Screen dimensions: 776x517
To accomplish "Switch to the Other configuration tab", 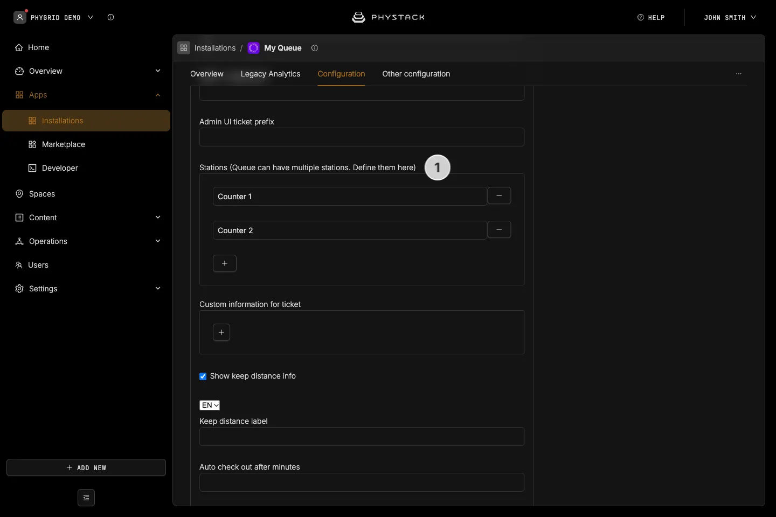I will (416, 74).
